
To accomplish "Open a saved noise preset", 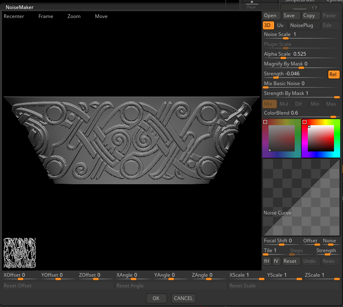I will pyautogui.click(x=271, y=16).
